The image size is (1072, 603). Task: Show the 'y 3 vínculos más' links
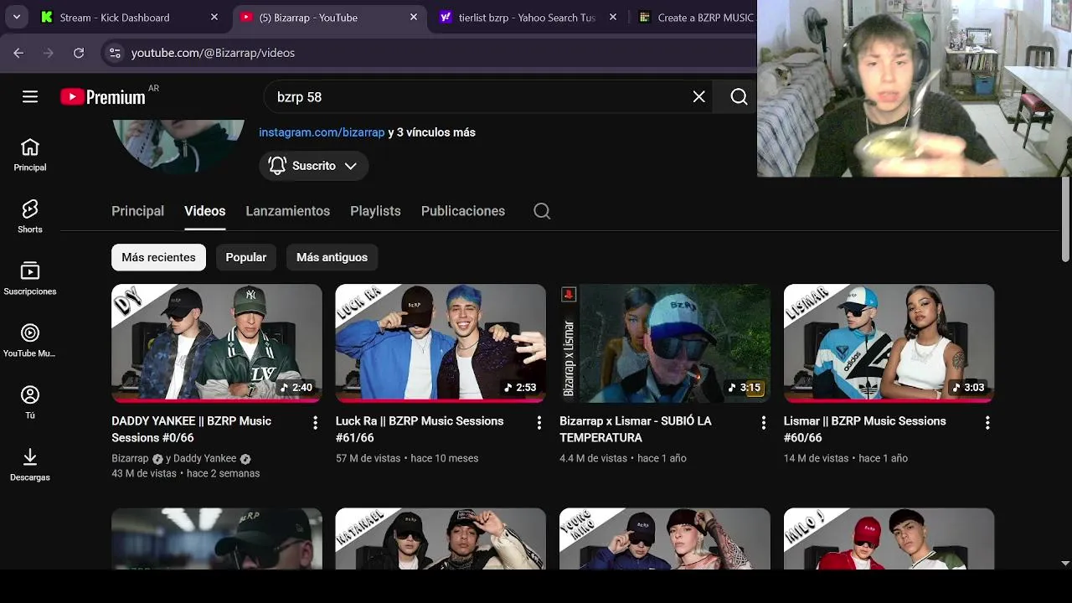point(432,132)
